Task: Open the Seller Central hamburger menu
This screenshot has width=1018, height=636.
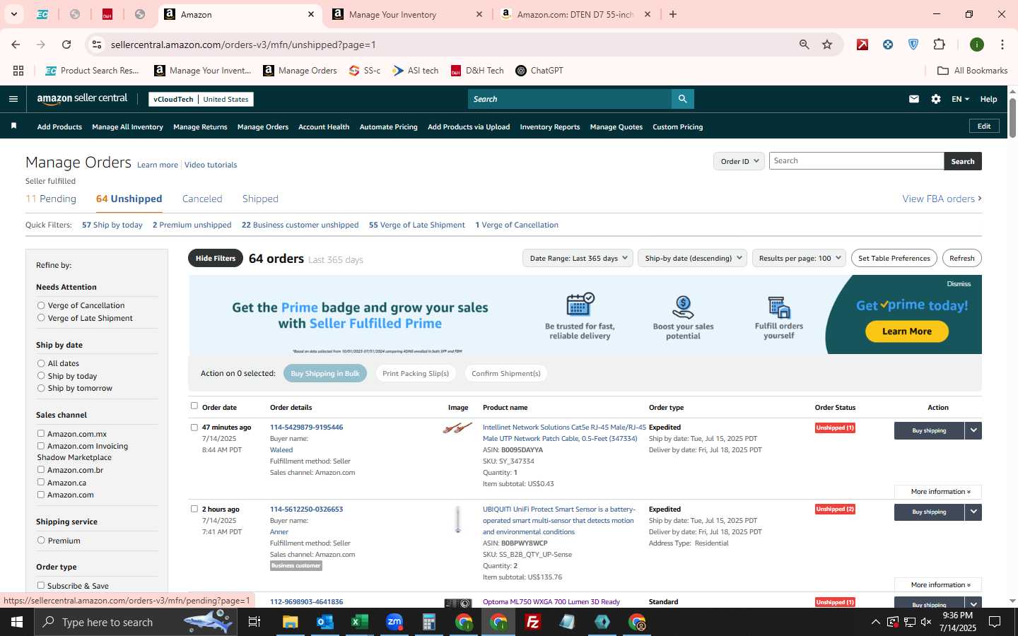Action: [x=13, y=99]
